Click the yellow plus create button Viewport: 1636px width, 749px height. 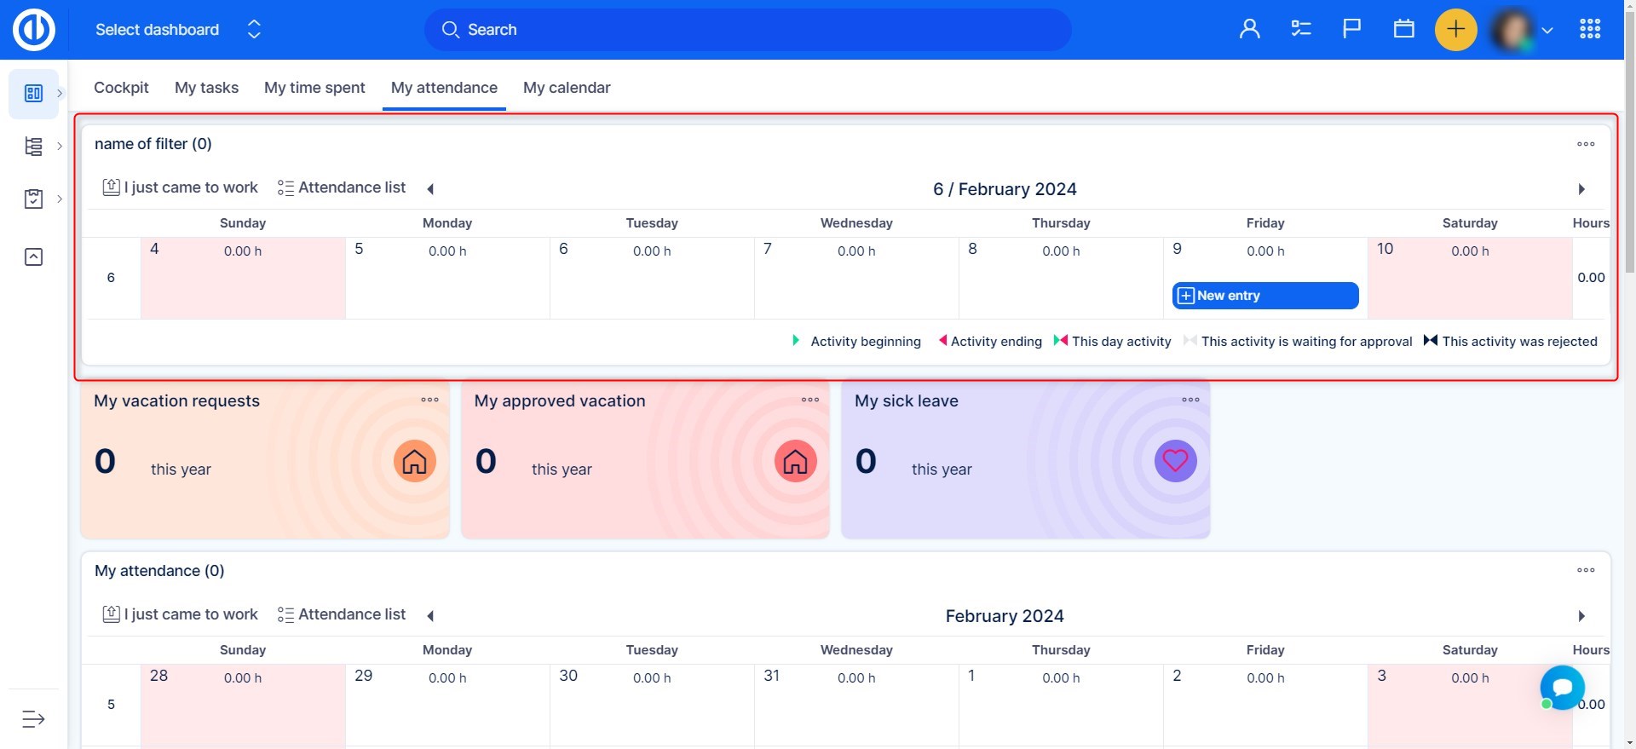pos(1455,30)
